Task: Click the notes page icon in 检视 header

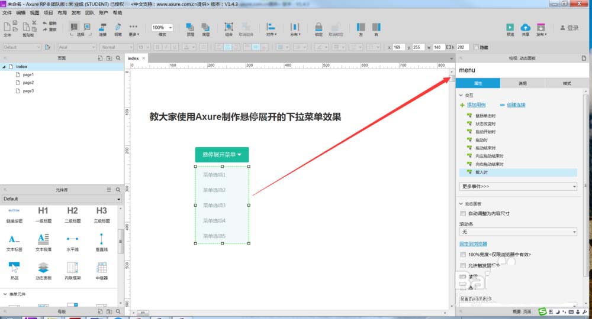Action: pos(584,58)
